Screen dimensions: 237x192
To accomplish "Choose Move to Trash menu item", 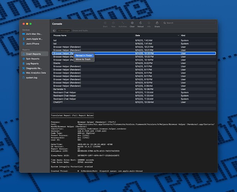I will pos(83,59).
